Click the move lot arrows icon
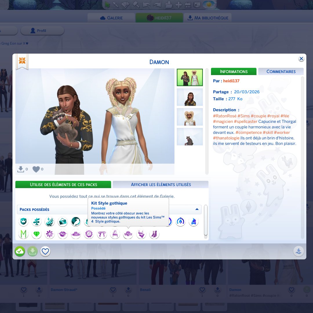 point(179,5)
